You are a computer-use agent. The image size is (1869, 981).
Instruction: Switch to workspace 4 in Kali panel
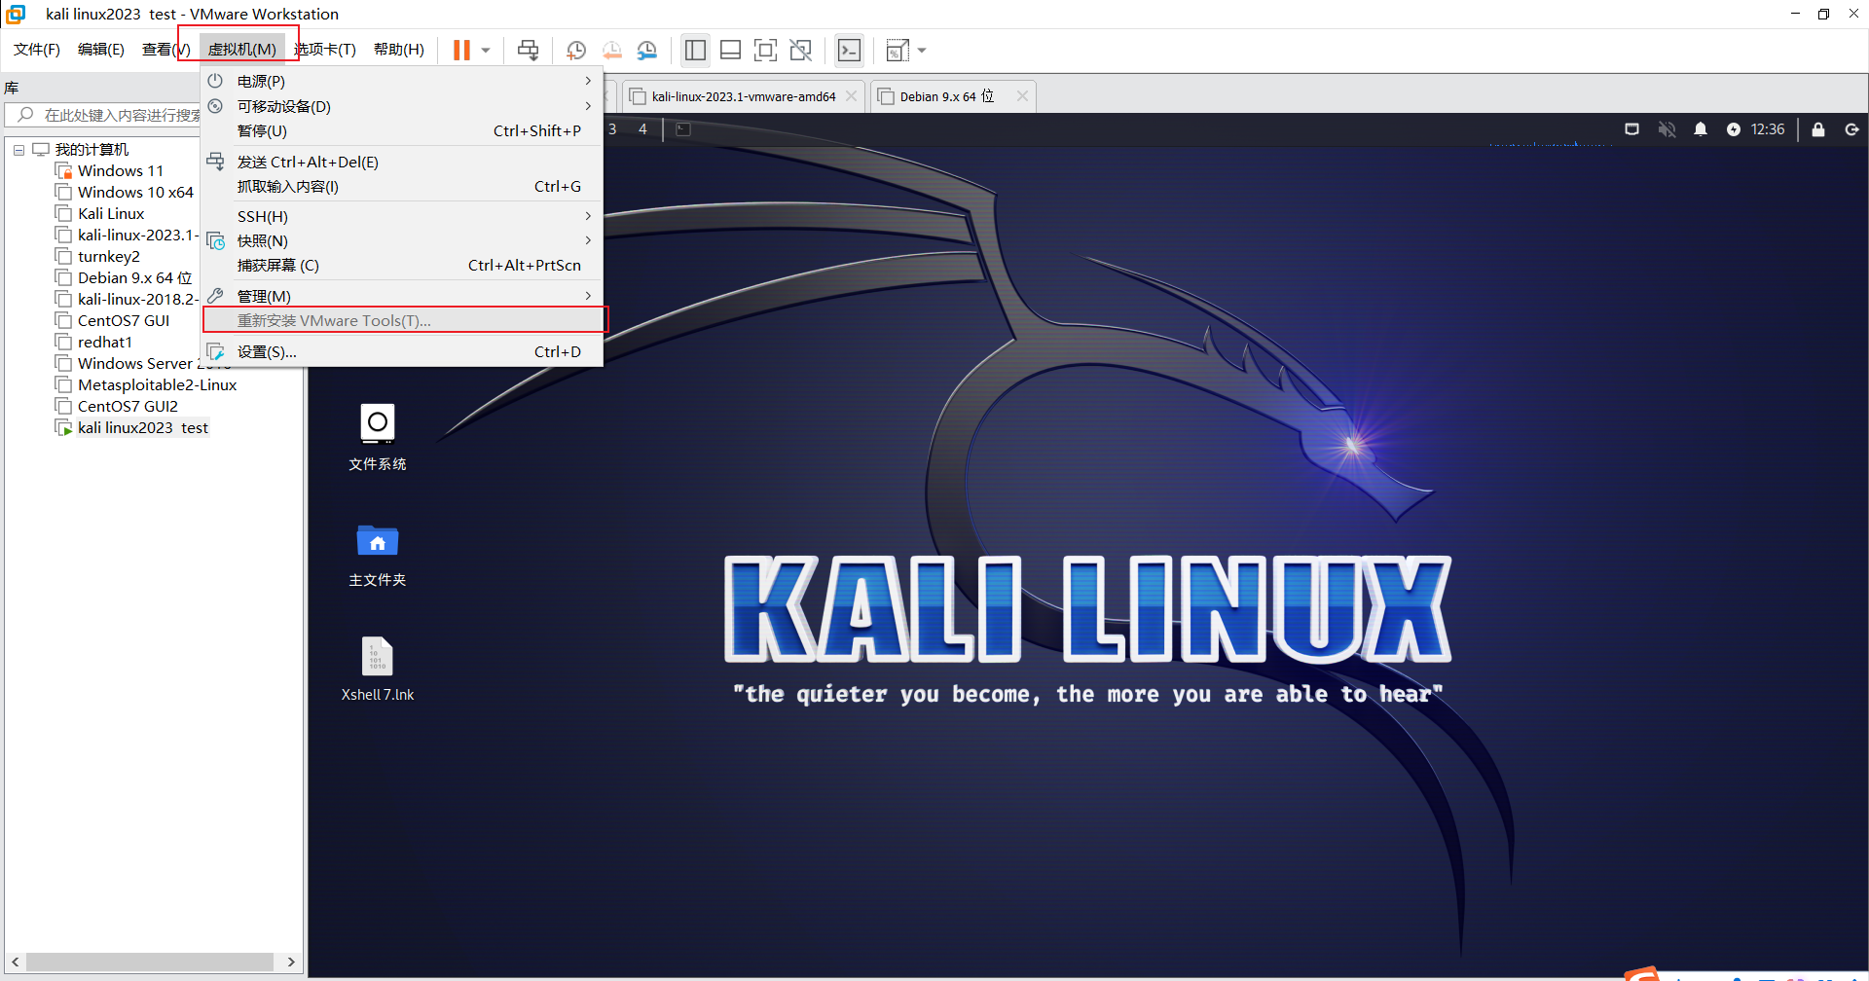642,128
